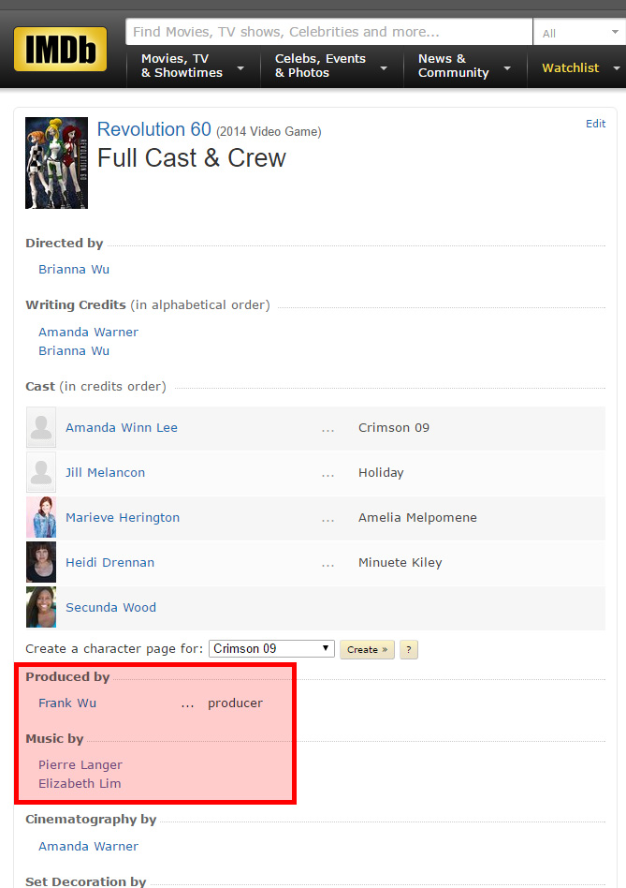Open the Revolution 60 title link
626x888 pixels.
(153, 129)
